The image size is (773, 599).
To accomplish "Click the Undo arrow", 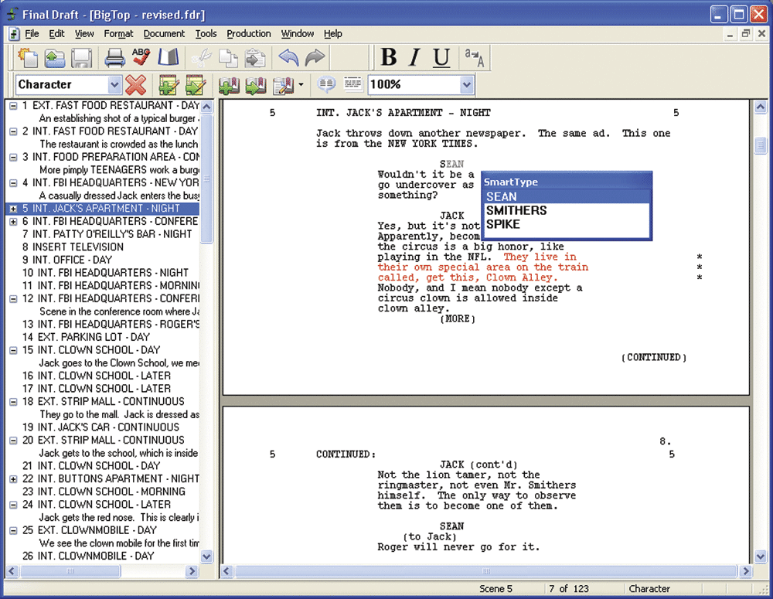I will (x=289, y=58).
